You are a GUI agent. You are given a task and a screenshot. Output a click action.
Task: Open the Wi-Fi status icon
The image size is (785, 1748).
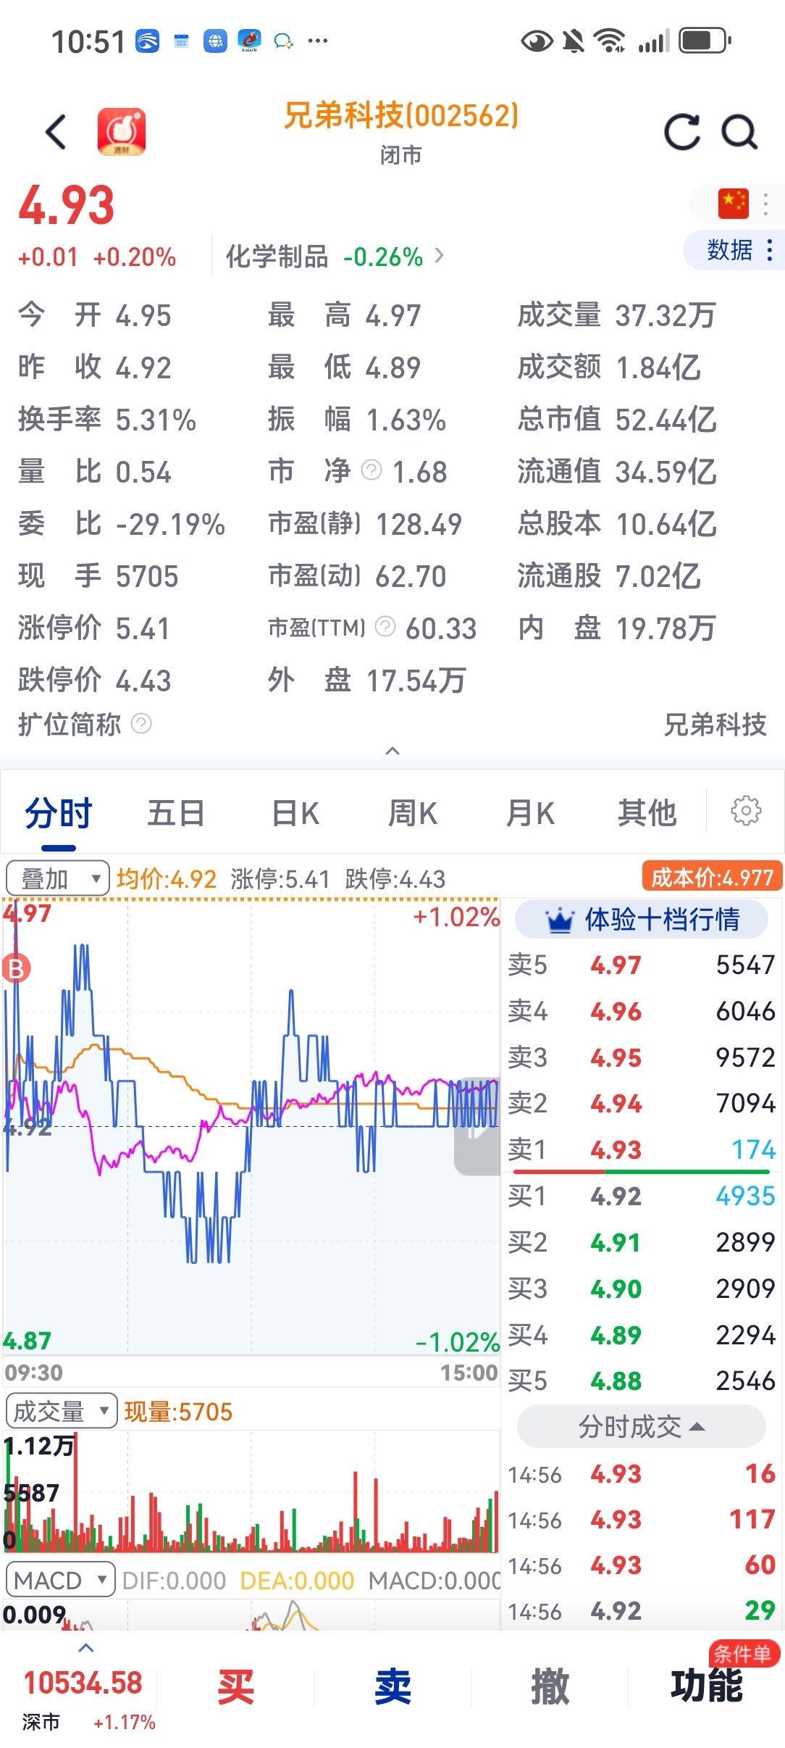point(609,41)
